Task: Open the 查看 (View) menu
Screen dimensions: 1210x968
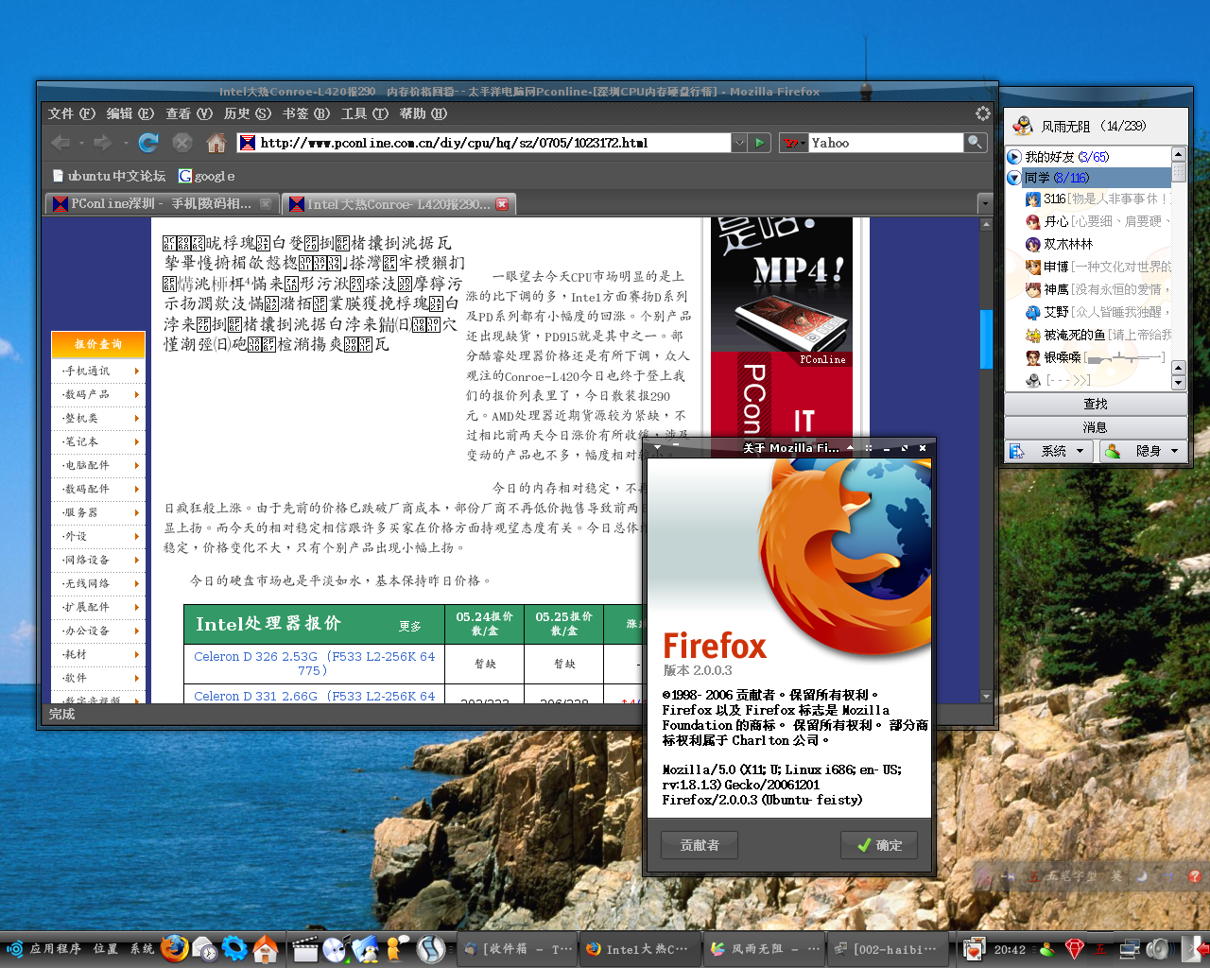Action: coord(189,113)
